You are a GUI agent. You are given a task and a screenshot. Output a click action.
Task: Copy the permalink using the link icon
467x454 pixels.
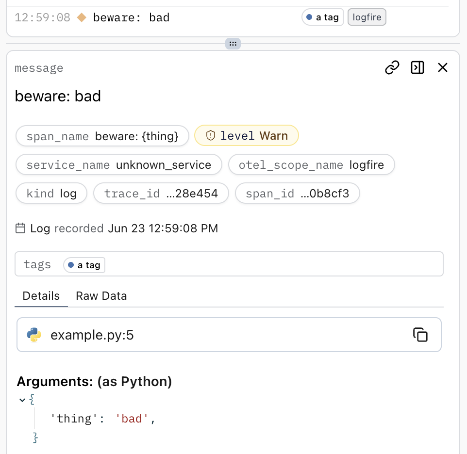coord(392,67)
